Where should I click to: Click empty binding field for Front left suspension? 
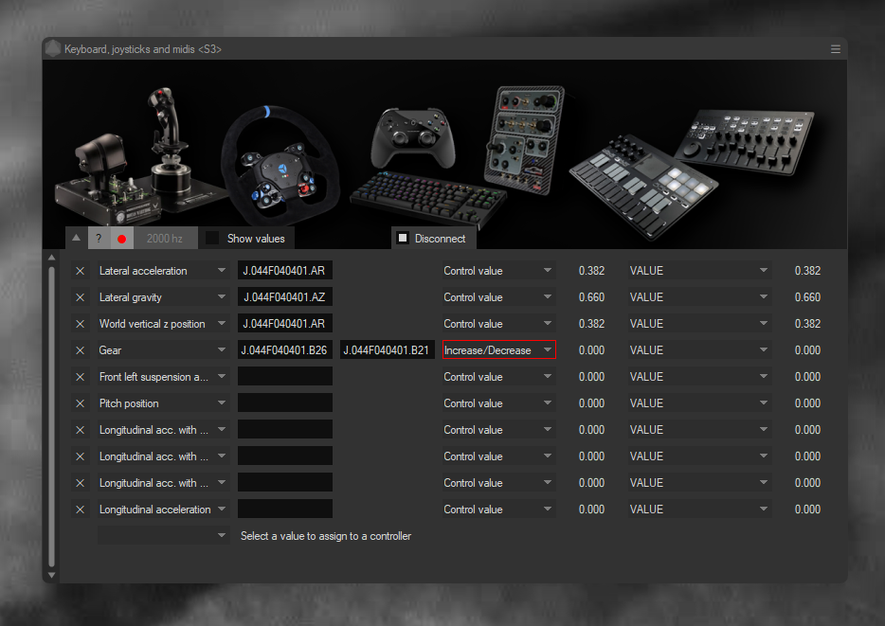[x=284, y=377]
